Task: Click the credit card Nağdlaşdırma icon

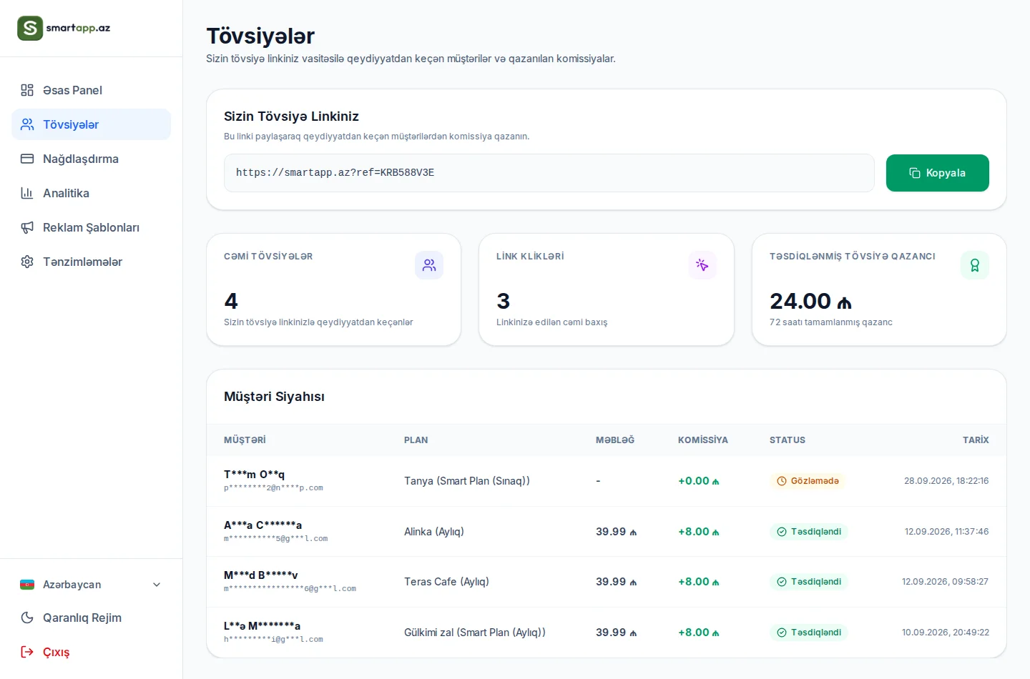Action: coord(27,159)
